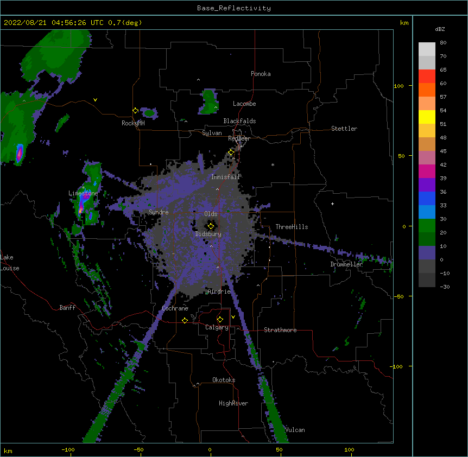Click the Didsbury label
Screen dimensions: 468x457
(x=208, y=234)
